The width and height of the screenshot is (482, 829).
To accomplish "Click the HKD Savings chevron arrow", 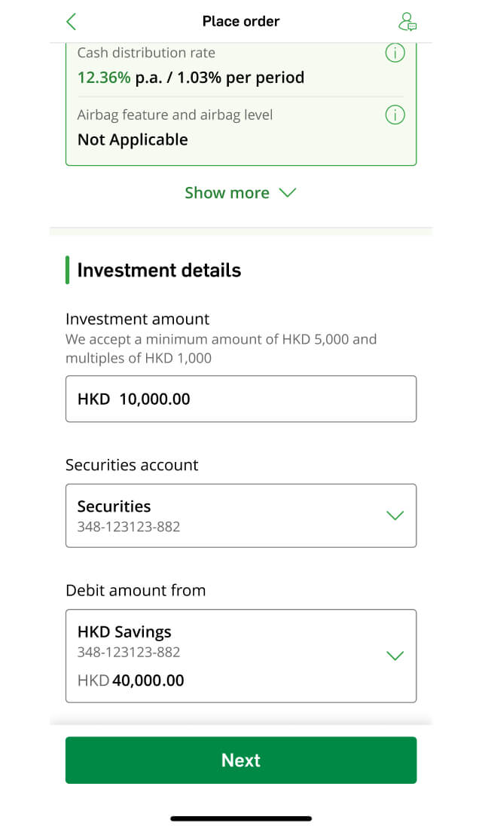I will pyautogui.click(x=395, y=656).
